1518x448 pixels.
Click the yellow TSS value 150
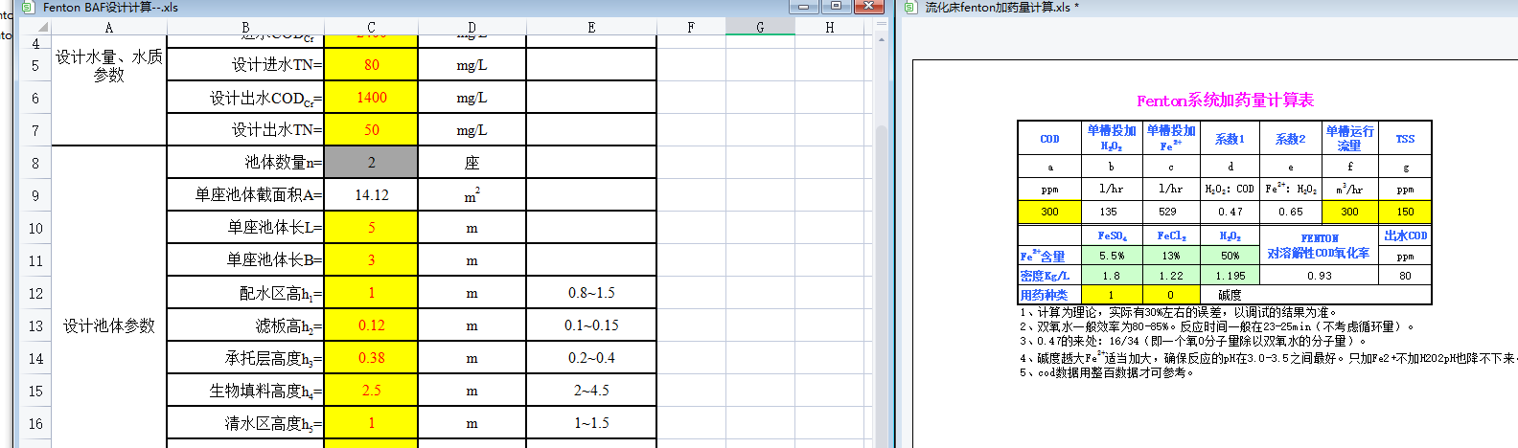(x=1405, y=212)
